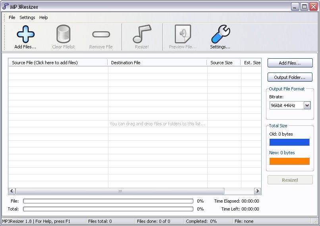Click the drag and drop hint text
Viewport: 320px width, 226px height.
click(157, 124)
